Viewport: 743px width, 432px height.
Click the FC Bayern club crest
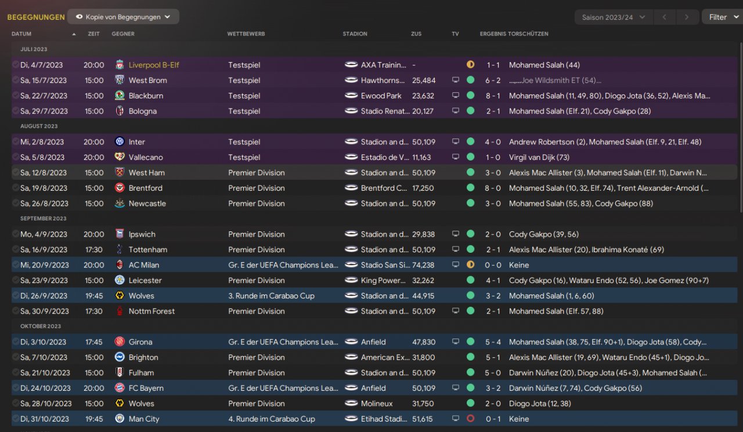[x=120, y=388]
